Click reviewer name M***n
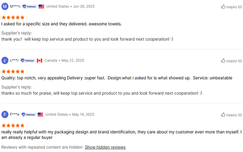The image size is (243, 152). [x=15, y=6]
